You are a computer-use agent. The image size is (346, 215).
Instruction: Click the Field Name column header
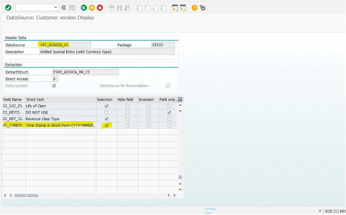[x=14, y=100]
